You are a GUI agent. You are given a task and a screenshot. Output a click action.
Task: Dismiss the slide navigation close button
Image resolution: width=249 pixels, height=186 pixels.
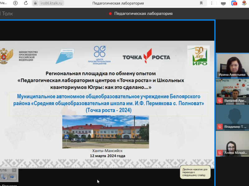(x=14, y=170)
